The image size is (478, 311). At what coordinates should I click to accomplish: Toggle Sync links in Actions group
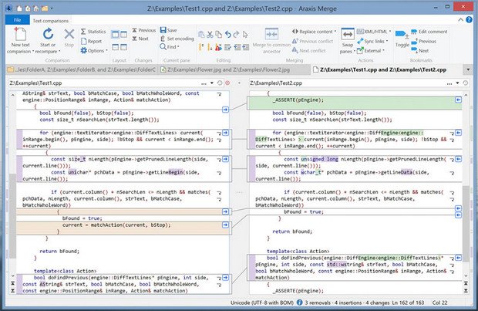[x=372, y=41]
